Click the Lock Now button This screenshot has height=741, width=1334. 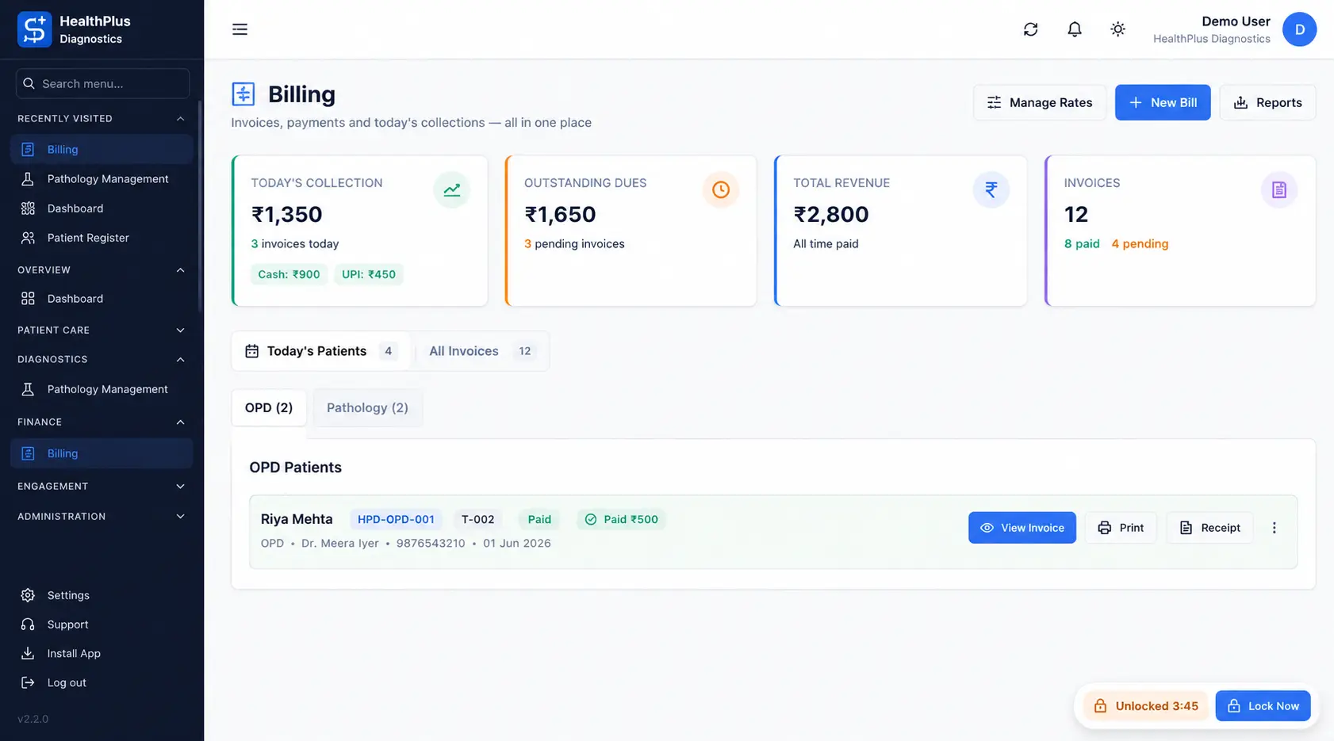point(1263,706)
